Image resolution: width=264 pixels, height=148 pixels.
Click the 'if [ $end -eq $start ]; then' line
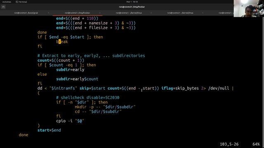point(70,37)
